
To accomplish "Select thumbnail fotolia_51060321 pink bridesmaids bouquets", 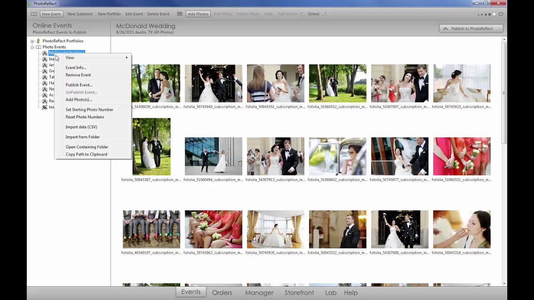I will tap(462, 156).
